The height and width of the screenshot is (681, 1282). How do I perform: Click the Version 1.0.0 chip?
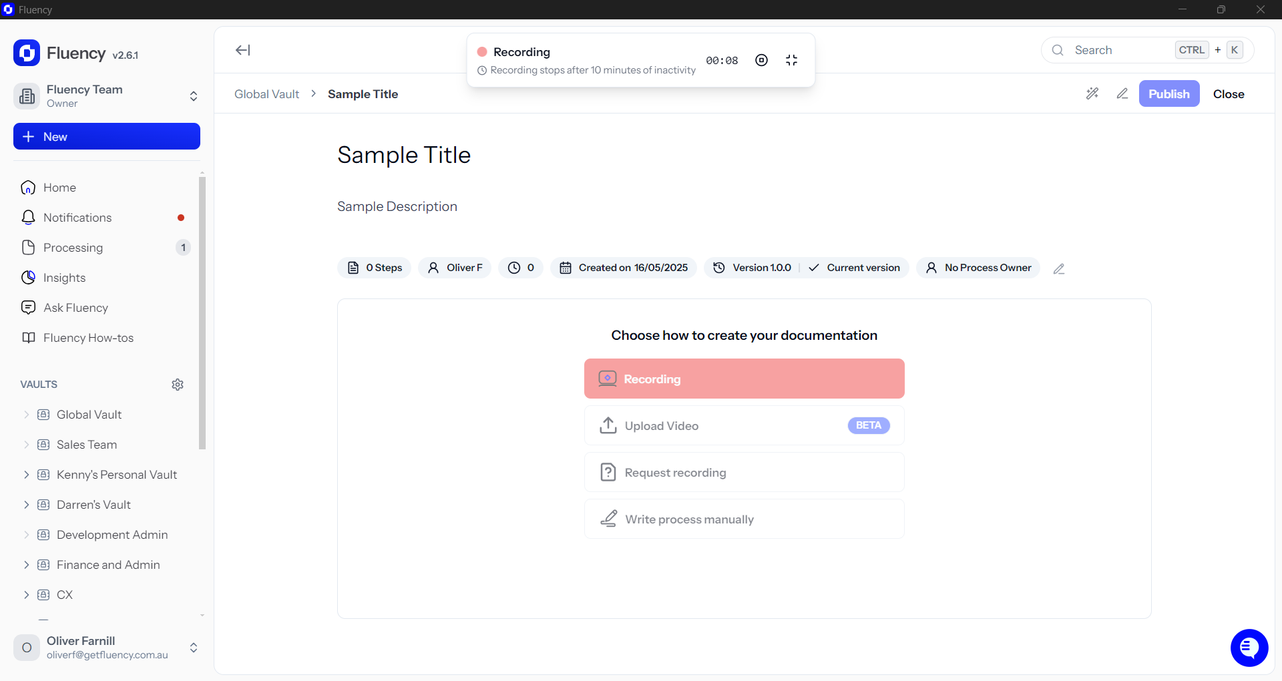pos(752,268)
